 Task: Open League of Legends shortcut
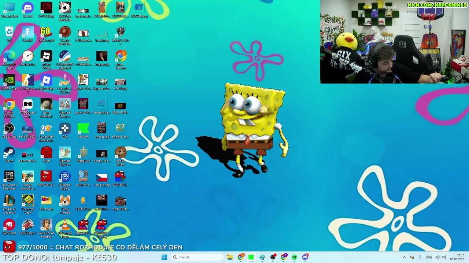(9, 204)
